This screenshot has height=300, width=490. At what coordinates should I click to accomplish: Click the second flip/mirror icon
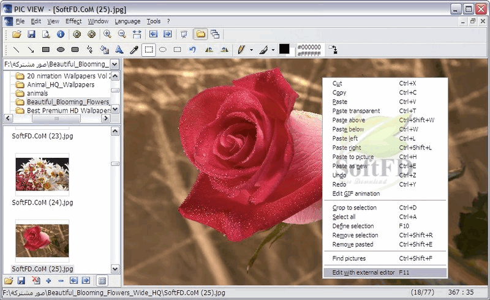pyautogui.click(x=224, y=50)
